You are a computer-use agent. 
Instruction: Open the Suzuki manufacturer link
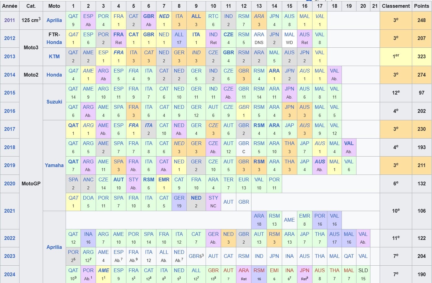coord(54,102)
